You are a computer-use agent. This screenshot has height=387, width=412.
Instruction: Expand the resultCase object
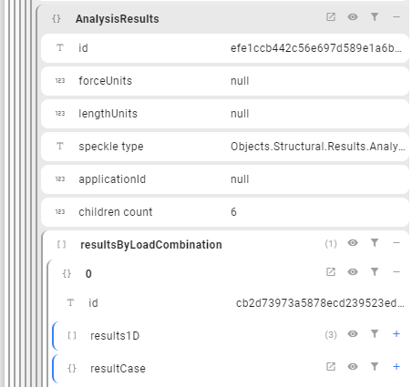pyautogui.click(x=397, y=367)
